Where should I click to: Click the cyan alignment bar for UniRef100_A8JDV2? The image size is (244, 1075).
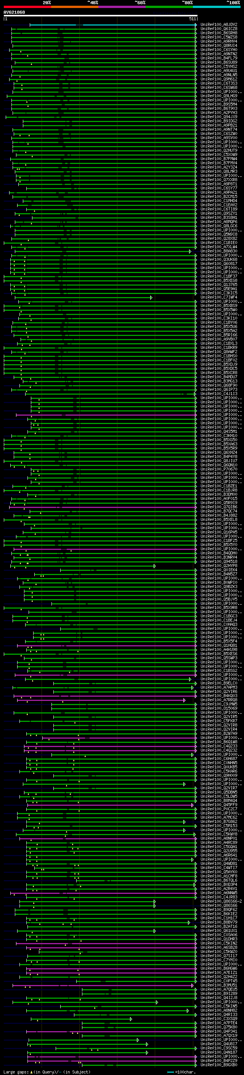tap(113, 25)
